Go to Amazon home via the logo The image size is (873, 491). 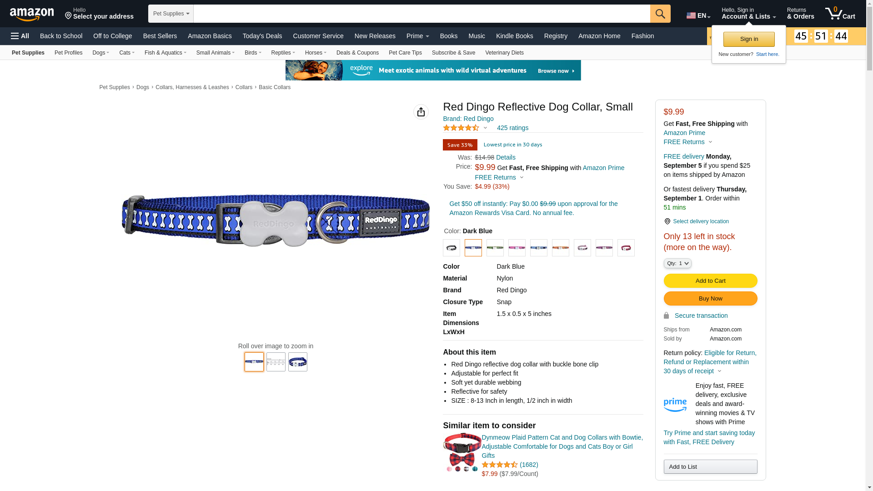[32, 14]
